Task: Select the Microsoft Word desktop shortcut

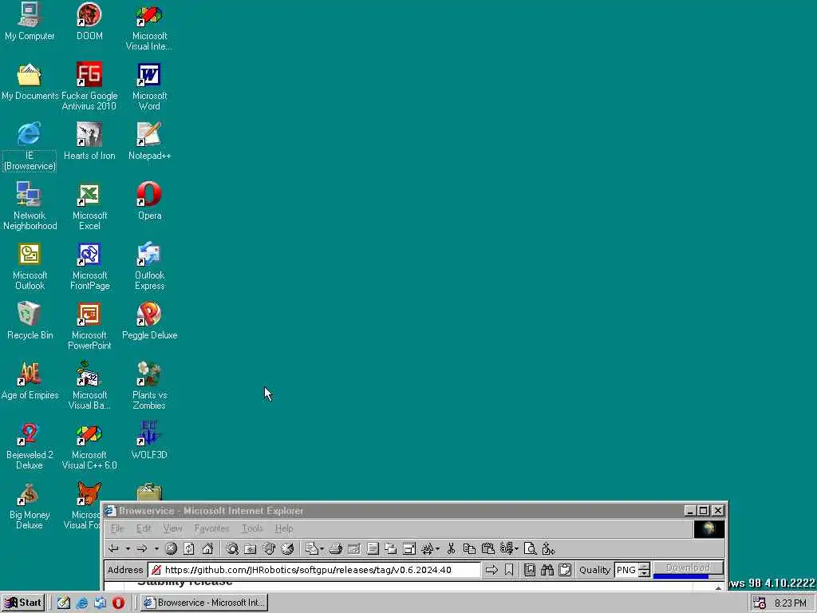Action: tap(149, 86)
